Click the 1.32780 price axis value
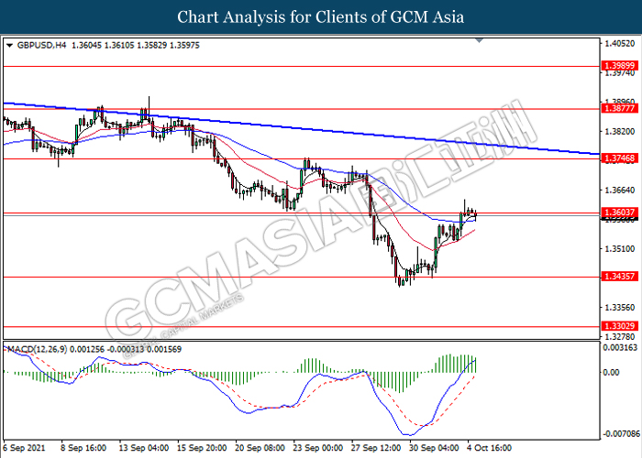642x458 pixels. pos(620,336)
